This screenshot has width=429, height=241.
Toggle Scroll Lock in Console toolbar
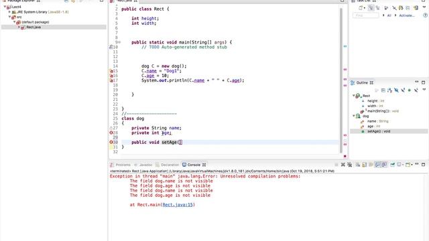365,165
